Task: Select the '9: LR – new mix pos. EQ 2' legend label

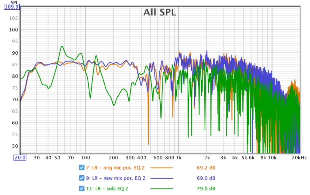Action: 115,178
